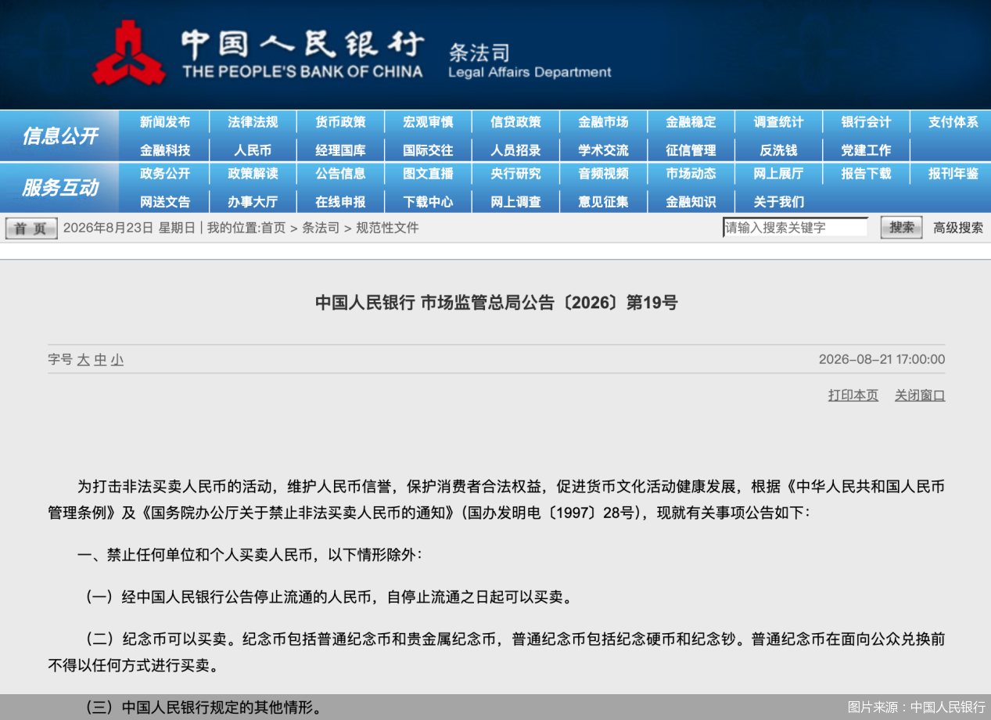Viewport: 991px width, 720px height.
Task: Open 政务公开 under 服务互动
Action: point(165,174)
